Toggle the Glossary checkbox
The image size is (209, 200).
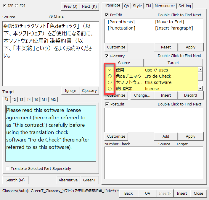107,56
